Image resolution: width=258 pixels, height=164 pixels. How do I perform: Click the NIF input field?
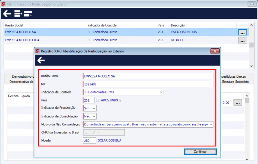point(148,84)
